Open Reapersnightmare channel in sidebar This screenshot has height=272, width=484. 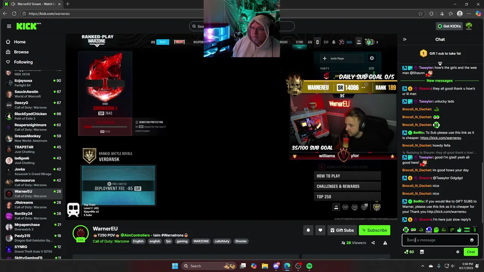point(33,127)
